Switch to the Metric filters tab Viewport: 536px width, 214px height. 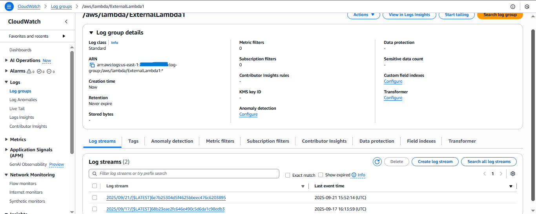click(x=220, y=141)
